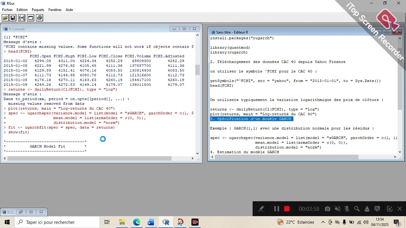Click the recording timer 00:03:58
Screen dimensions: 406x228
[309, 209]
